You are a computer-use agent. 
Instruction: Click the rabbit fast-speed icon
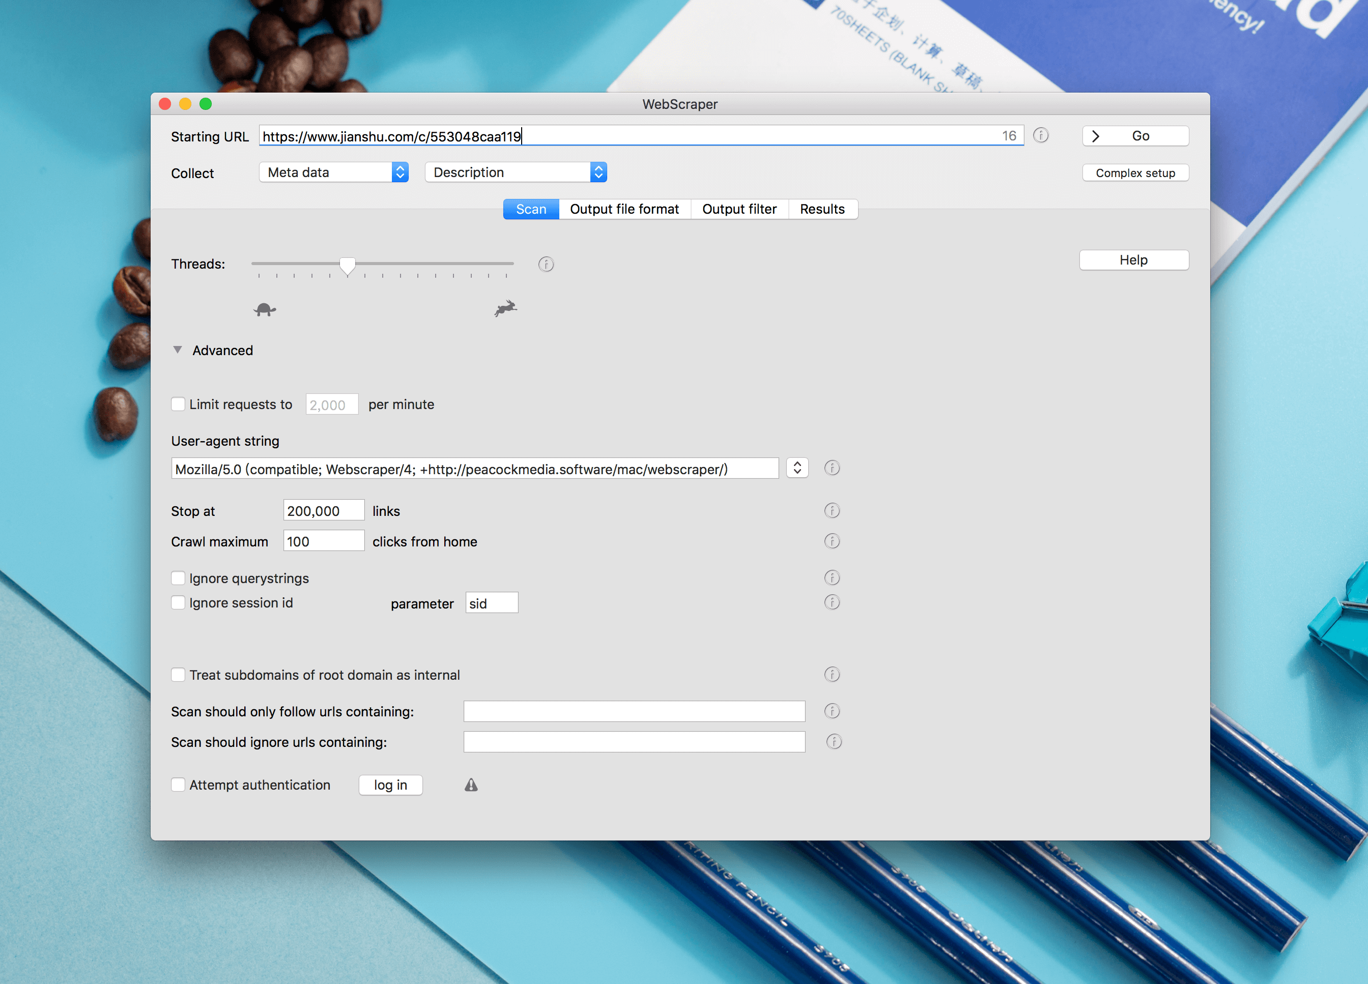coord(505,308)
